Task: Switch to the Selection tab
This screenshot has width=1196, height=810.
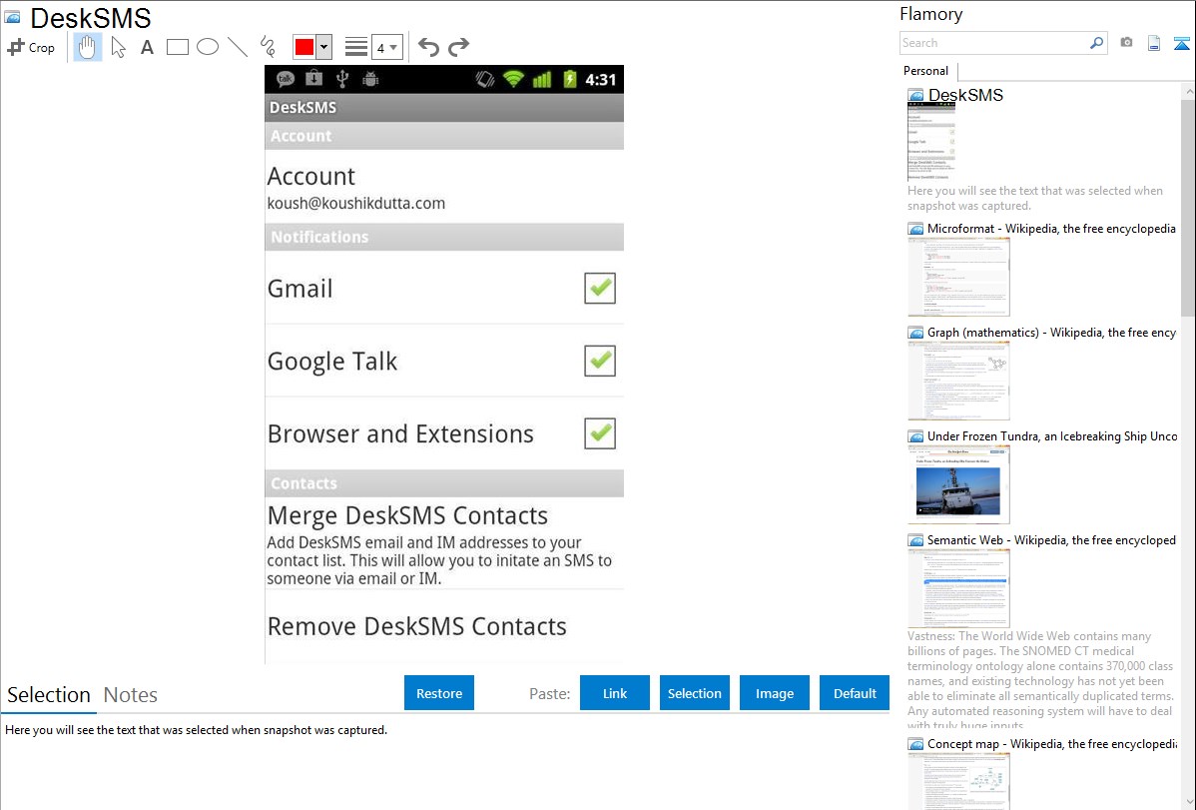Action: click(x=49, y=695)
